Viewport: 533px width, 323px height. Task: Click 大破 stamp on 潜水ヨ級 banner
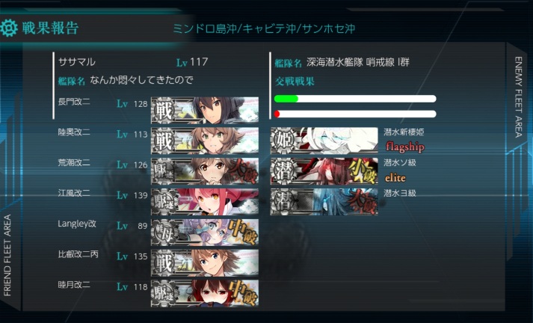[x=363, y=201]
